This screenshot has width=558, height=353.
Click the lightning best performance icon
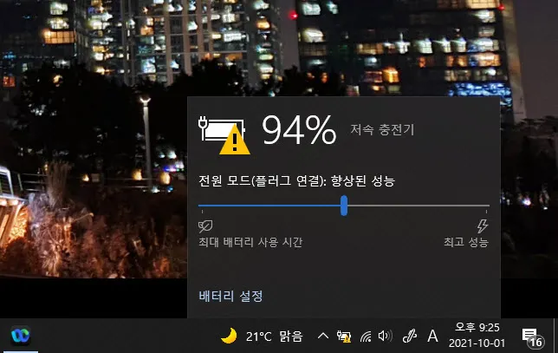[x=483, y=226]
